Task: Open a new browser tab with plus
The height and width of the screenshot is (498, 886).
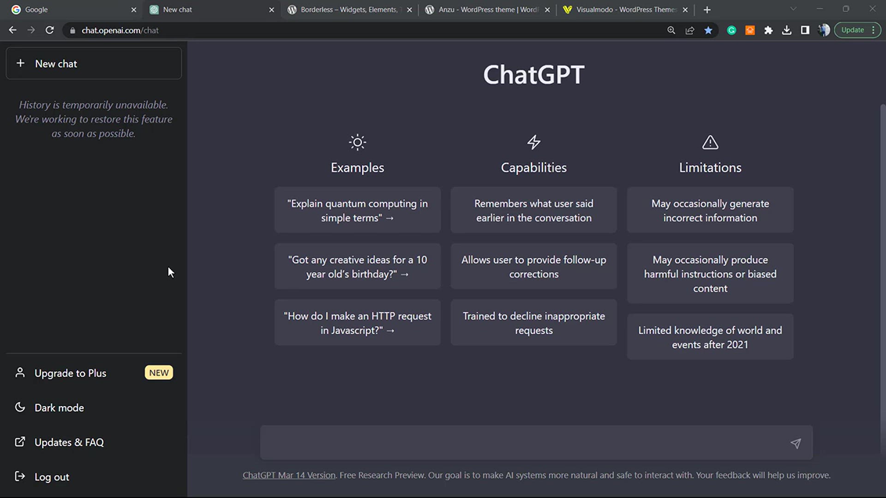Action: 707,10
